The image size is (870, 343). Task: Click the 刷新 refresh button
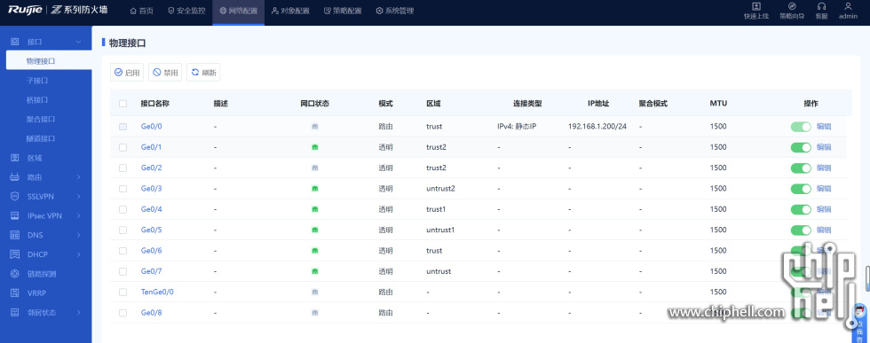coord(203,73)
